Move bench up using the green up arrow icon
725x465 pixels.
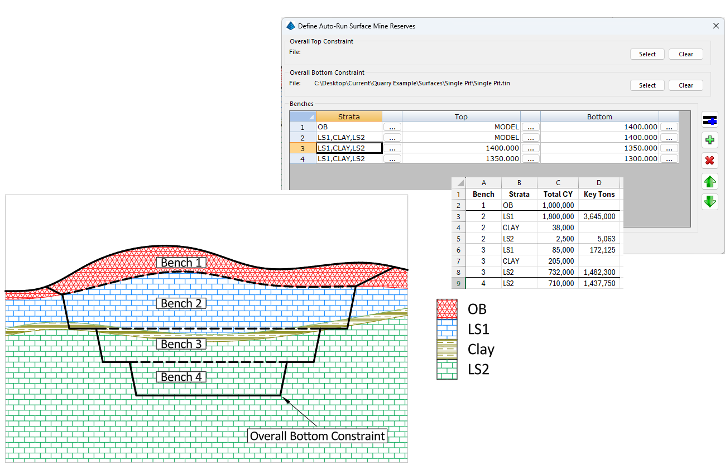click(x=709, y=181)
